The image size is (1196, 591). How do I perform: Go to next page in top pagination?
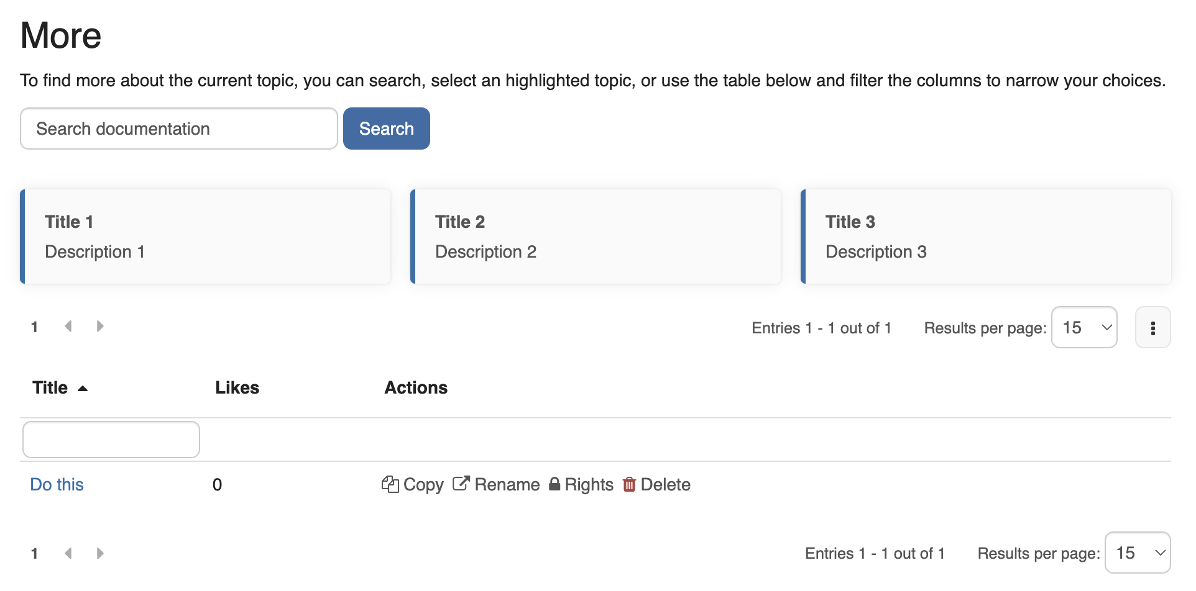pos(100,327)
